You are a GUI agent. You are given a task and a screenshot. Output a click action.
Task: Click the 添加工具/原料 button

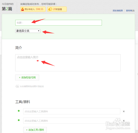35,130
